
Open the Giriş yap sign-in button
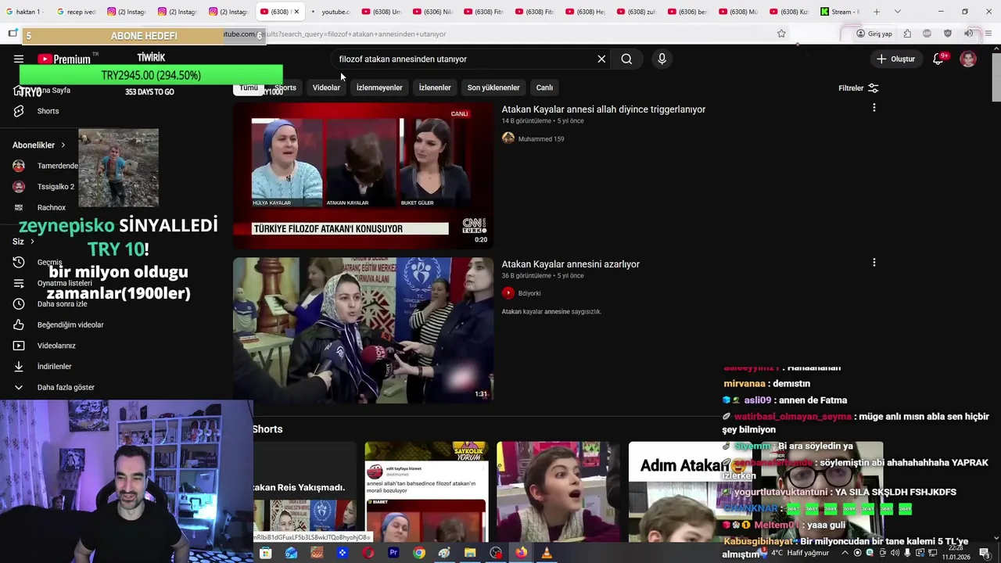(x=874, y=34)
